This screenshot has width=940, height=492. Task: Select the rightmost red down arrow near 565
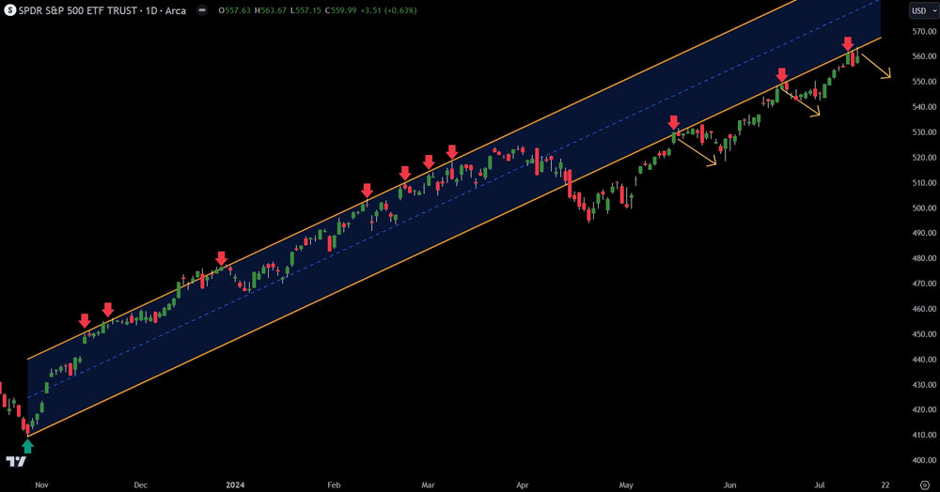[848, 43]
